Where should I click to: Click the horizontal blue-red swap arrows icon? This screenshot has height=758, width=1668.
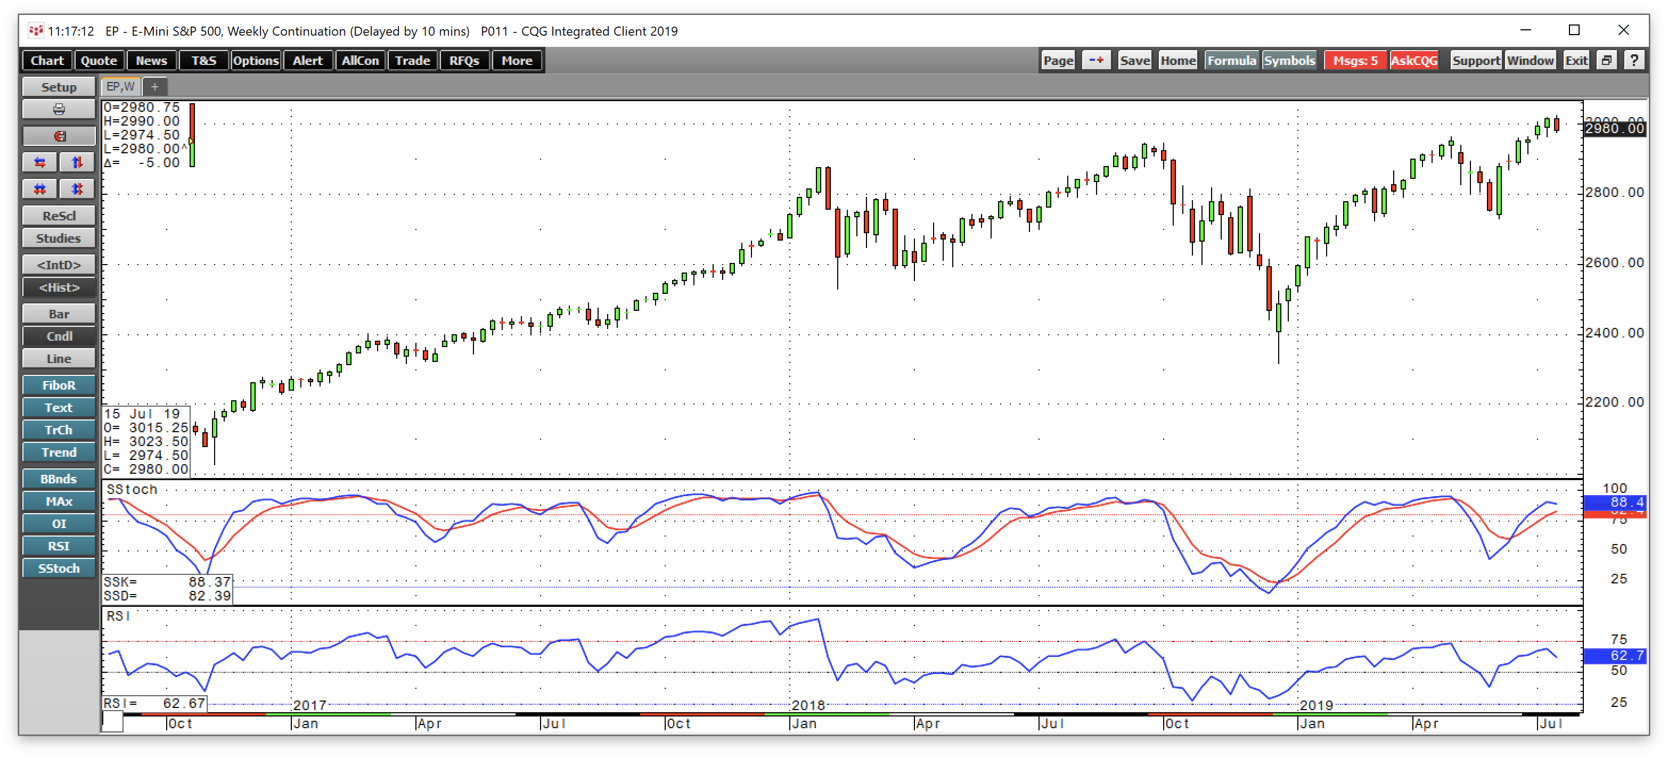point(40,162)
